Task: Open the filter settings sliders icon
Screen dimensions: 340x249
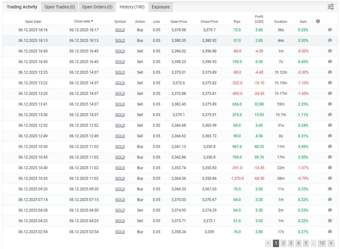Action: tap(331, 7)
